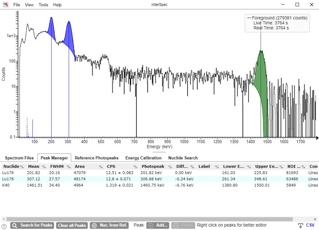Click the CSV export link

click(310, 225)
